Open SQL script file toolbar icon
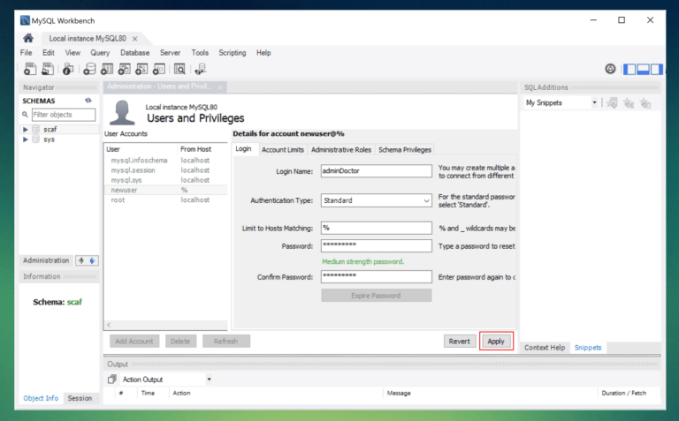This screenshot has width=679, height=421. pos(47,69)
